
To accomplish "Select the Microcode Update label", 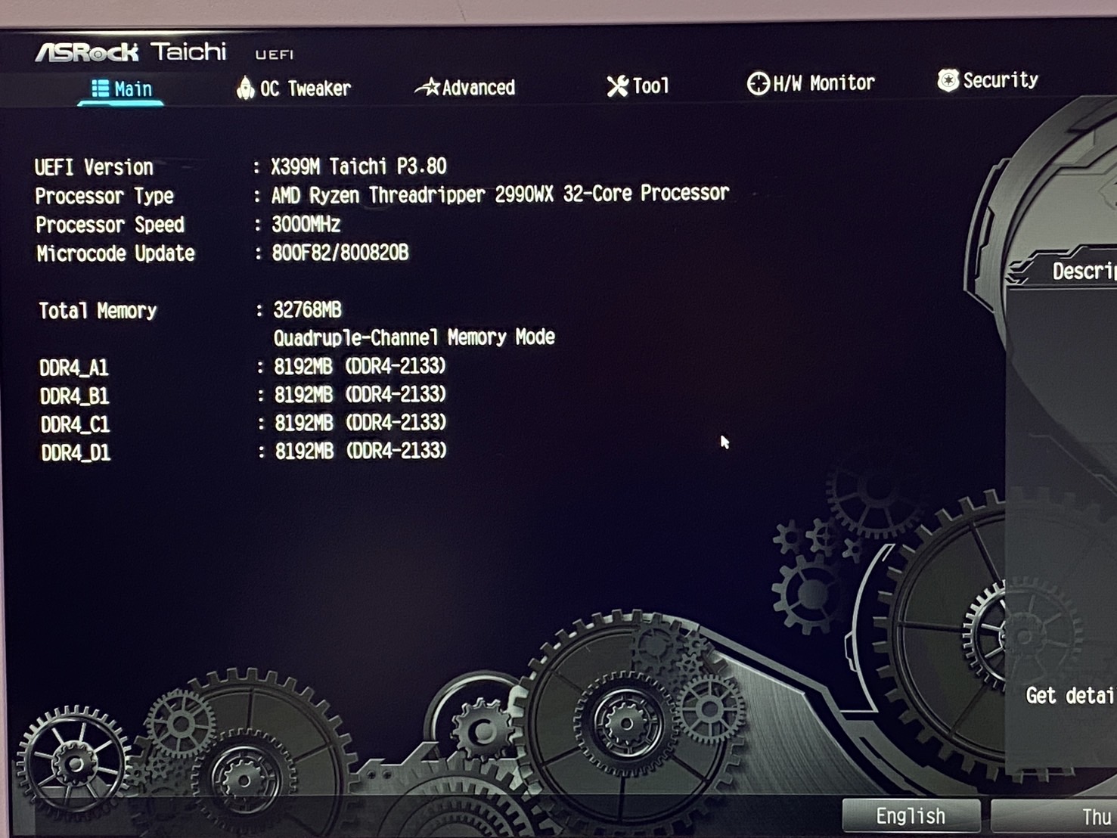I will tap(116, 253).
